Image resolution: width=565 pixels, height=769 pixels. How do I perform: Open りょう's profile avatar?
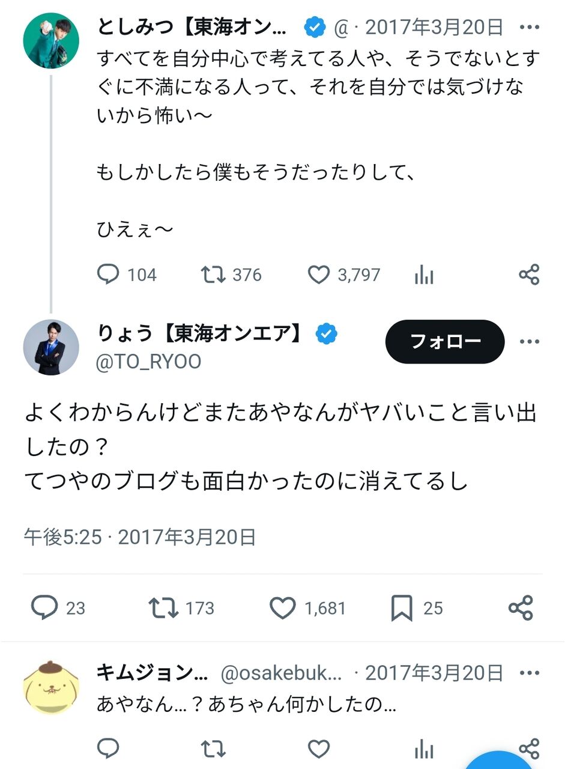(x=51, y=347)
